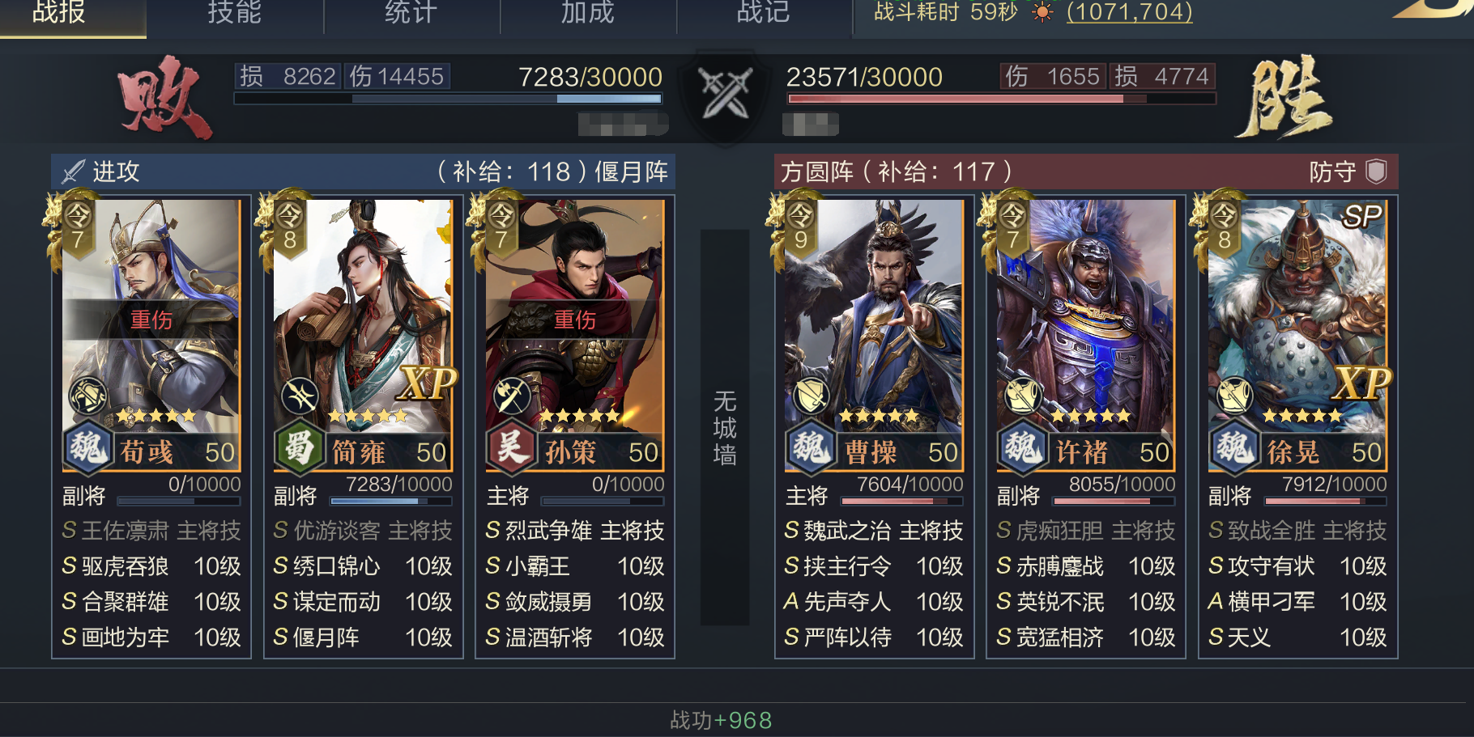
Task: Click the 蜀 faction badge on 简雍
Action: 298,447
